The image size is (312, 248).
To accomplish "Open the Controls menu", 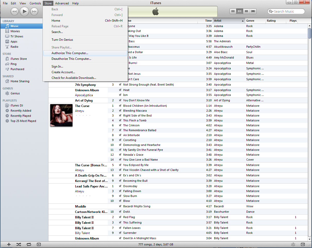I will tap(35, 3).
